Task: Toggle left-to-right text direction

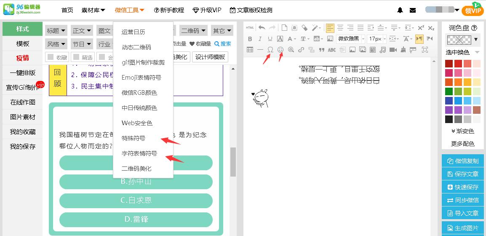Action: coord(419,39)
